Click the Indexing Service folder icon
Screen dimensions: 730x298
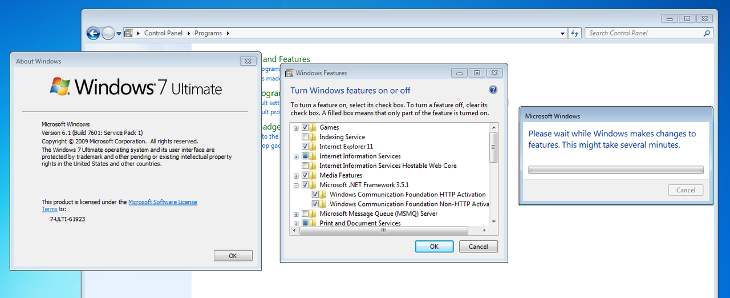pyautogui.click(x=313, y=137)
